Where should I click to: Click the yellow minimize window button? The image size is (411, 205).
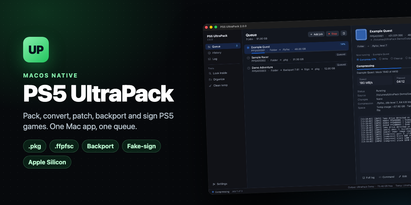(x=211, y=27)
